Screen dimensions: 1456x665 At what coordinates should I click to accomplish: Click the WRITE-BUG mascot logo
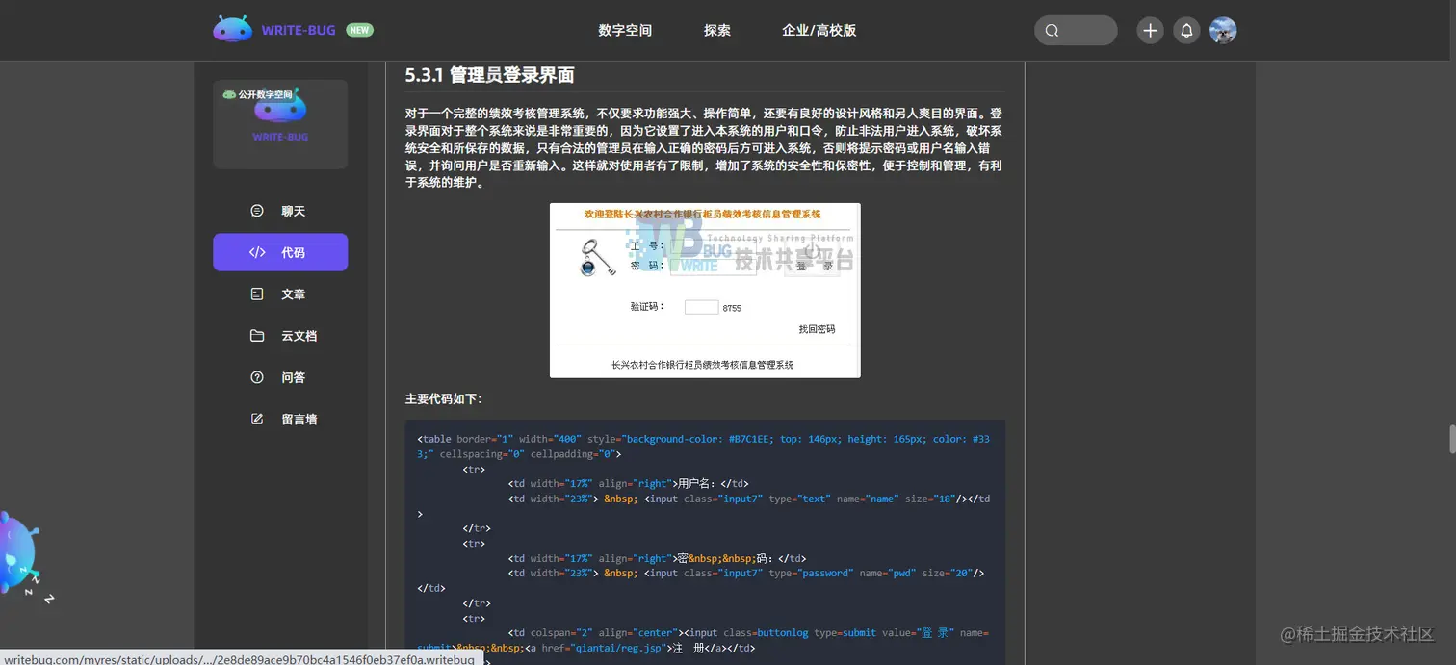click(x=232, y=29)
